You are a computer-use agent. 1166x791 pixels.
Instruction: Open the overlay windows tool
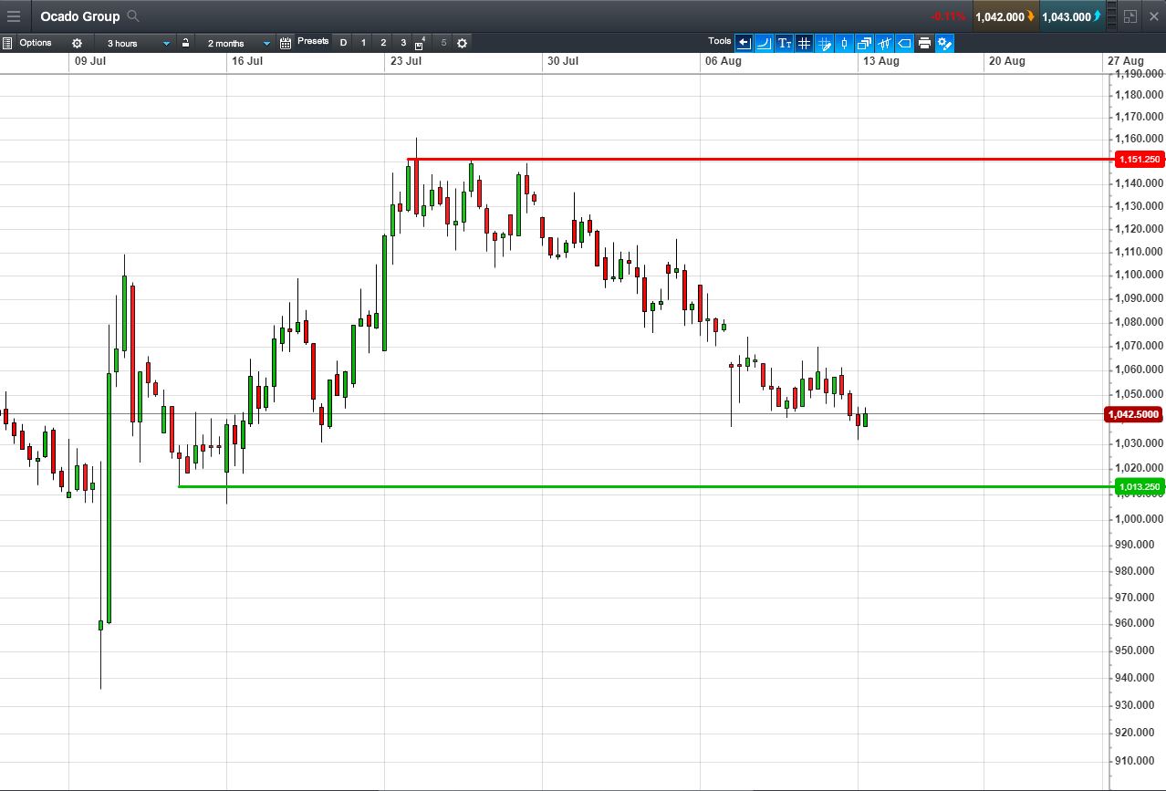(x=864, y=43)
